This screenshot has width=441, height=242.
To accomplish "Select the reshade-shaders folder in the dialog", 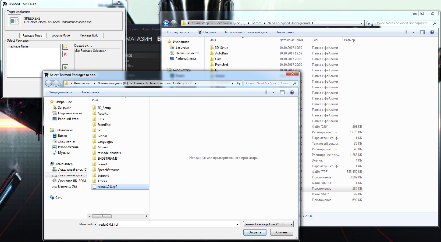I will click(109, 153).
